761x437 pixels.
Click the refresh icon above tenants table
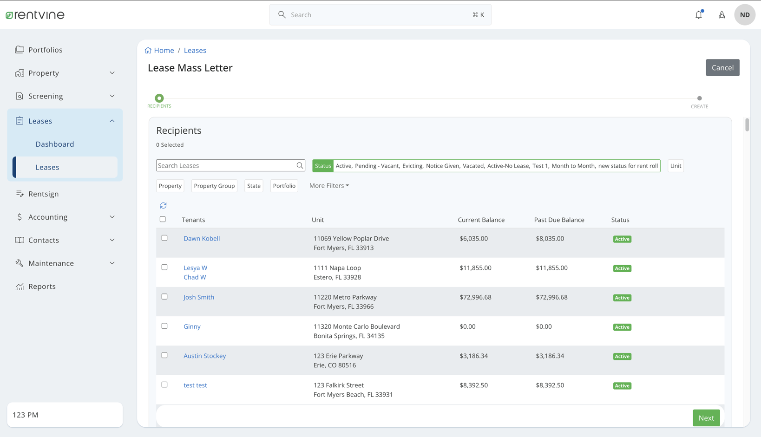163,205
